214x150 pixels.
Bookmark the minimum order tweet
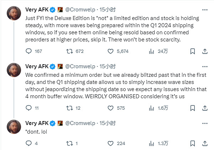(x=193, y=108)
